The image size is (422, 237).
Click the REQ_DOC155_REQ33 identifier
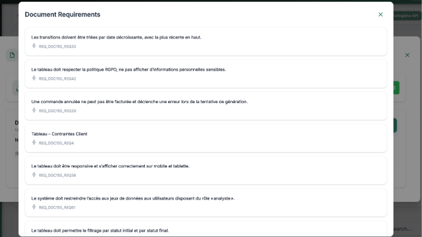pyautogui.click(x=57, y=46)
